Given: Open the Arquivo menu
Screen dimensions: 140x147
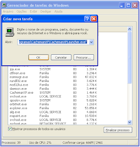Looking at the screenshot, I should click(8, 11).
